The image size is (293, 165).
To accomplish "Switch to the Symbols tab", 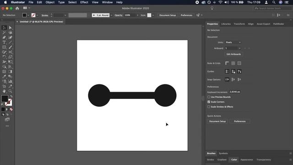I will [x=223, y=153].
